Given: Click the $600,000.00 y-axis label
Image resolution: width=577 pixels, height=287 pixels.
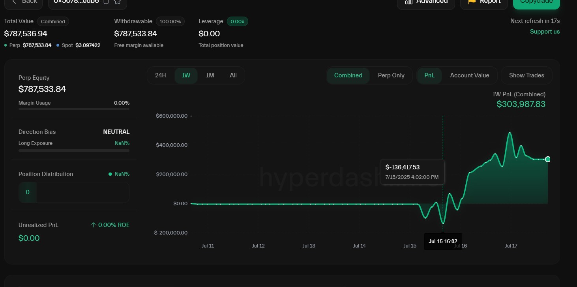Looking at the screenshot, I should tap(172, 116).
